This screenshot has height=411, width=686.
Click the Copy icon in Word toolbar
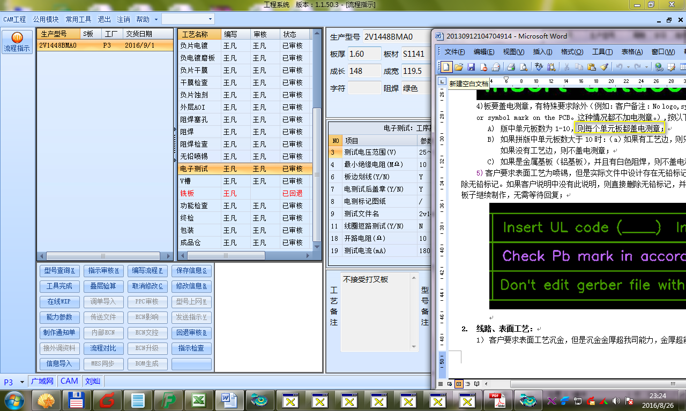(579, 67)
